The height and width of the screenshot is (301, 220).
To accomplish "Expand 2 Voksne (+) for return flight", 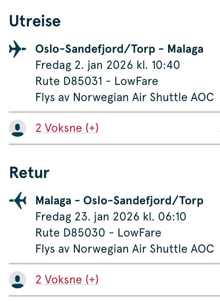I will [x=67, y=280].
